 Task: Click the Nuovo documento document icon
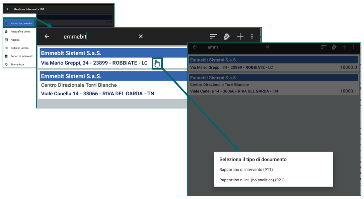pos(6,23)
